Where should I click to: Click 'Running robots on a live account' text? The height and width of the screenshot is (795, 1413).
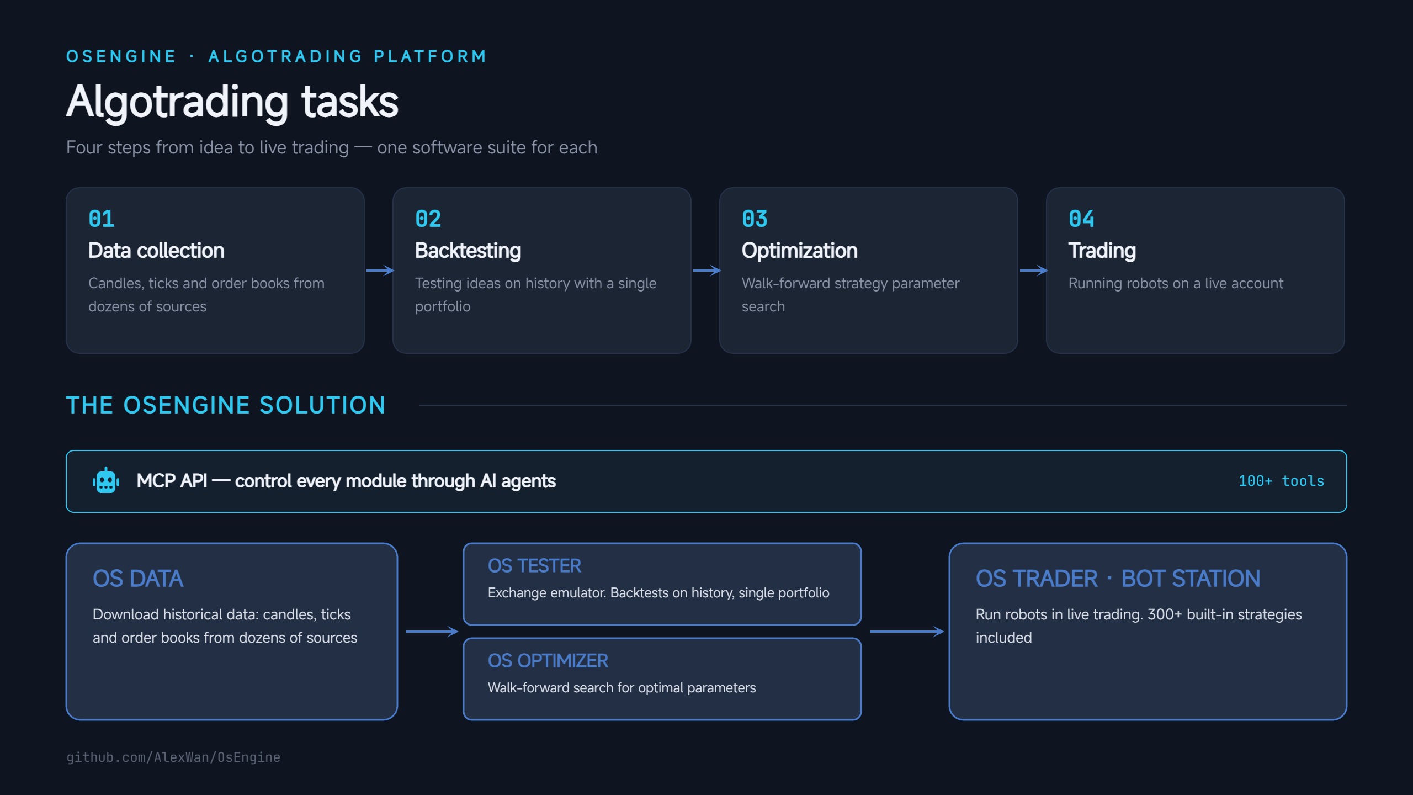point(1176,283)
